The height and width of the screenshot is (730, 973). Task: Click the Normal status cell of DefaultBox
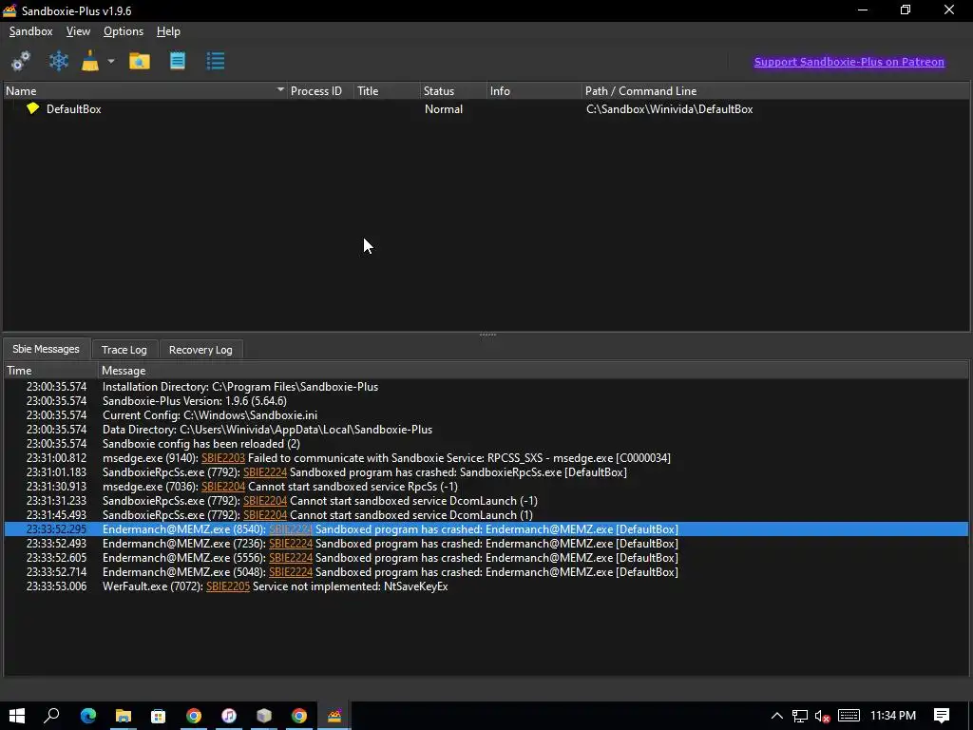[x=443, y=108]
